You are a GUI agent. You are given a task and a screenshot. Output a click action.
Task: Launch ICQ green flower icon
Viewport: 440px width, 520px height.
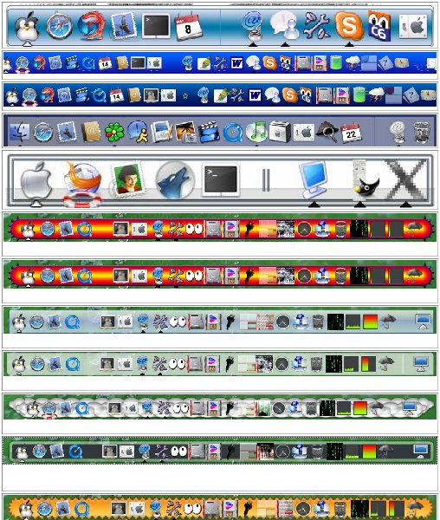point(114,133)
